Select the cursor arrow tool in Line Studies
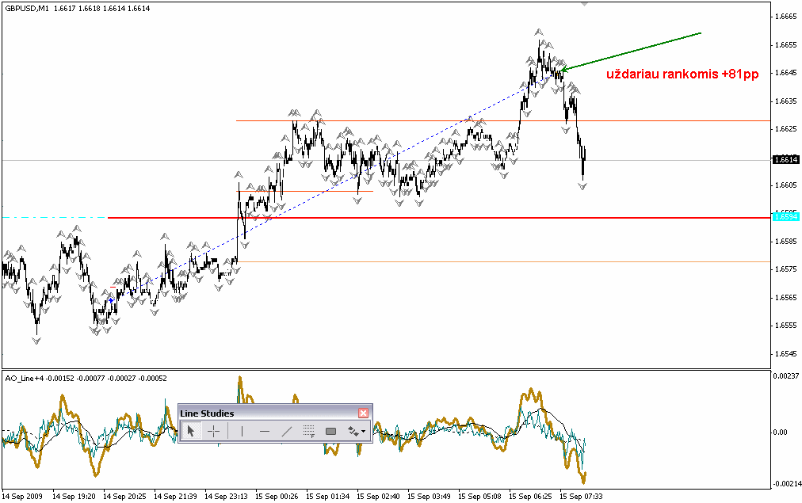 point(190,432)
